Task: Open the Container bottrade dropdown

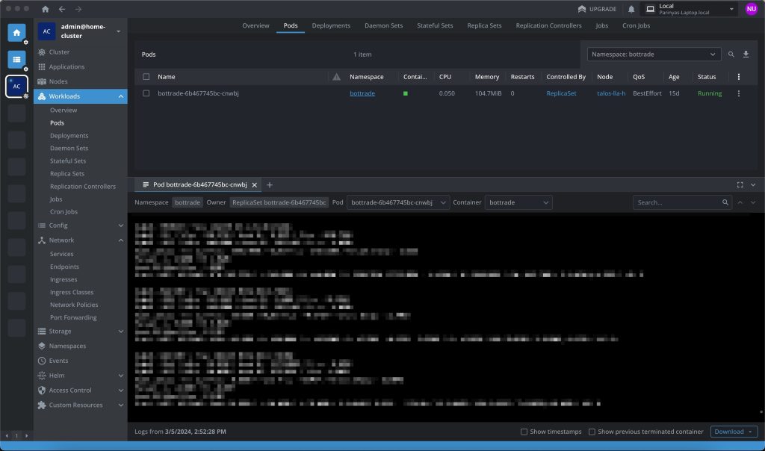Action: (518, 202)
